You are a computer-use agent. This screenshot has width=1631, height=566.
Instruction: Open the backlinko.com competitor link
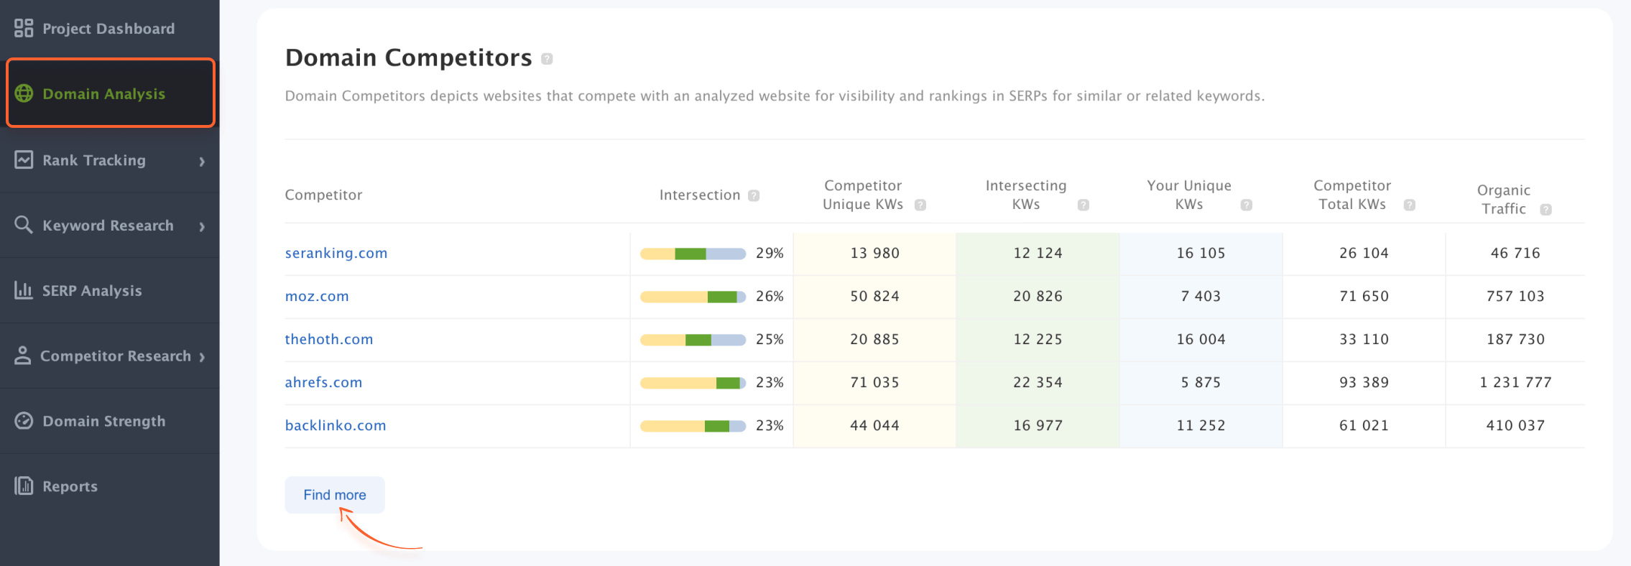(336, 425)
